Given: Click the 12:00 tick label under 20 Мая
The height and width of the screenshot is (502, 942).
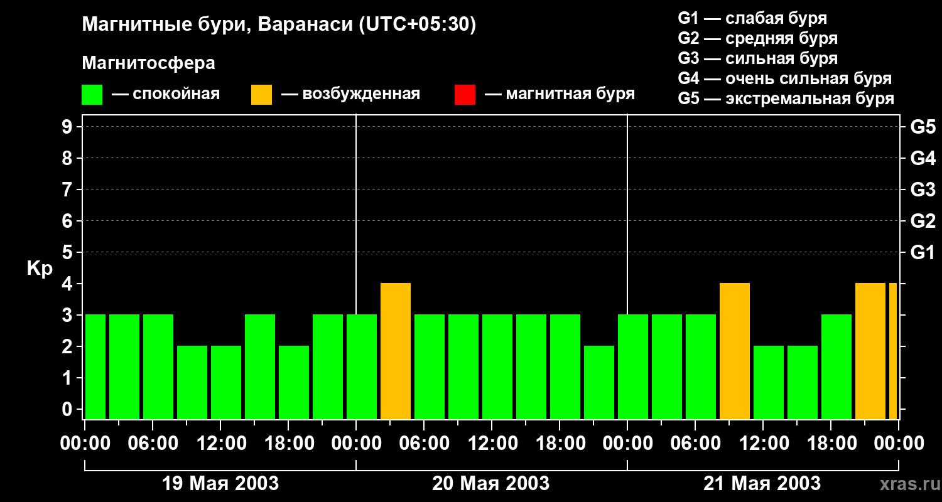Looking at the screenshot, I should pyautogui.click(x=492, y=444).
